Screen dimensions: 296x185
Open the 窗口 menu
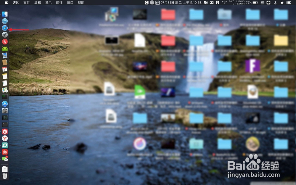point(70,2)
